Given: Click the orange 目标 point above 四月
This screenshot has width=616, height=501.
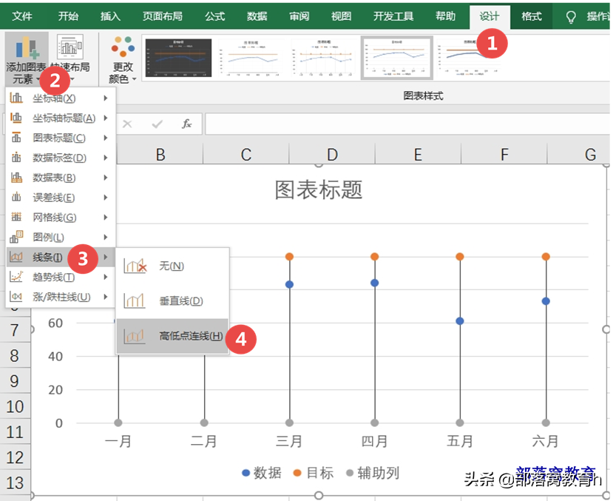Looking at the screenshot, I should [x=374, y=256].
